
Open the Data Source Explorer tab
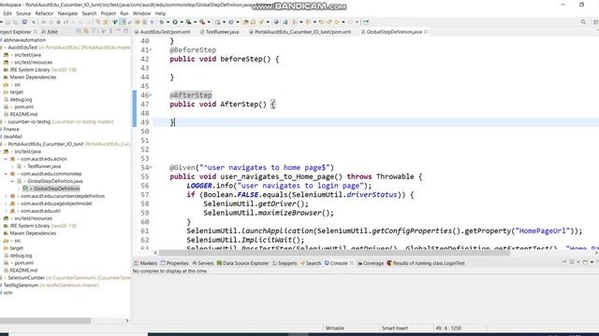(x=242, y=263)
